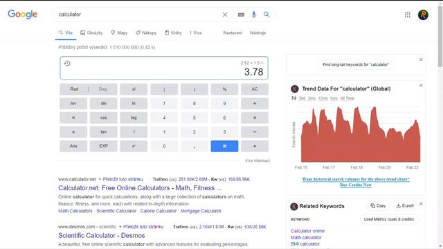Image resolution: width=443 pixels, height=249 pixels.
Task: Open the Mortgage Calculator sitelink
Action: point(201,211)
